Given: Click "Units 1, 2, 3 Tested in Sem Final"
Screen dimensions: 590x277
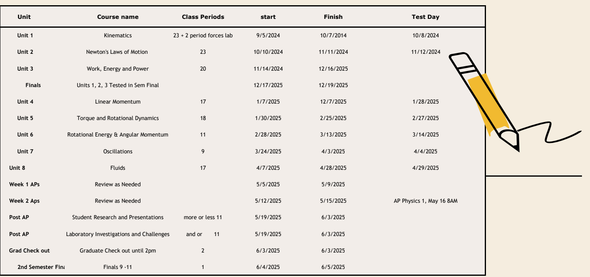Looking at the screenshot, I should 118,85.
